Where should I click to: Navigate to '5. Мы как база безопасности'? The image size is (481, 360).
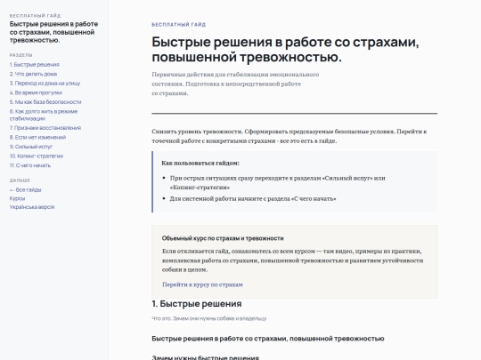(x=45, y=102)
